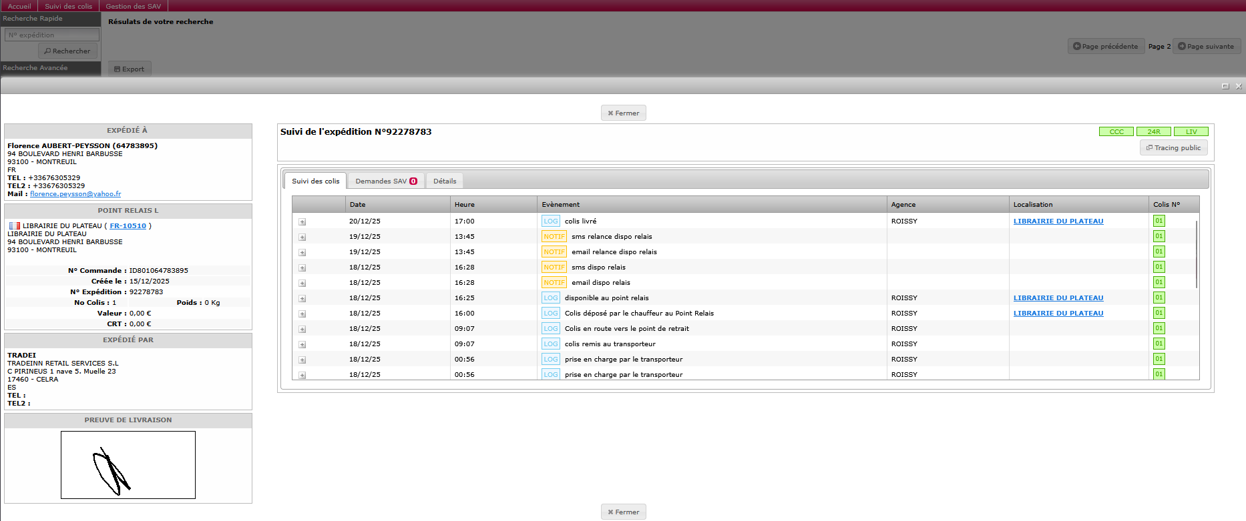
Task: Open Tracing public link
Action: [1173, 148]
